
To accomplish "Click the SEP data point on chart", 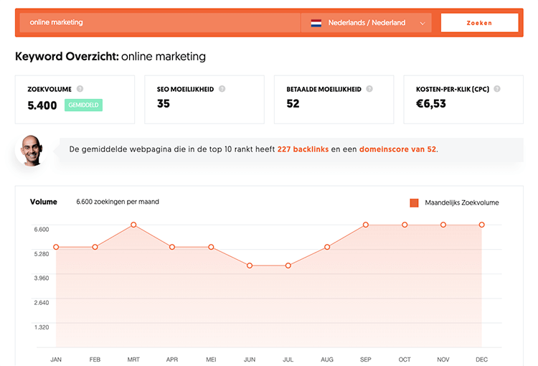I will [x=366, y=225].
